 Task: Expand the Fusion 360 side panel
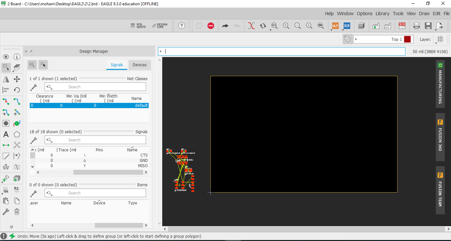click(440, 137)
